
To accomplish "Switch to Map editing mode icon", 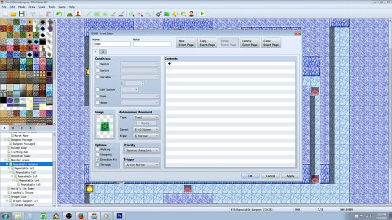I will [70, 14].
